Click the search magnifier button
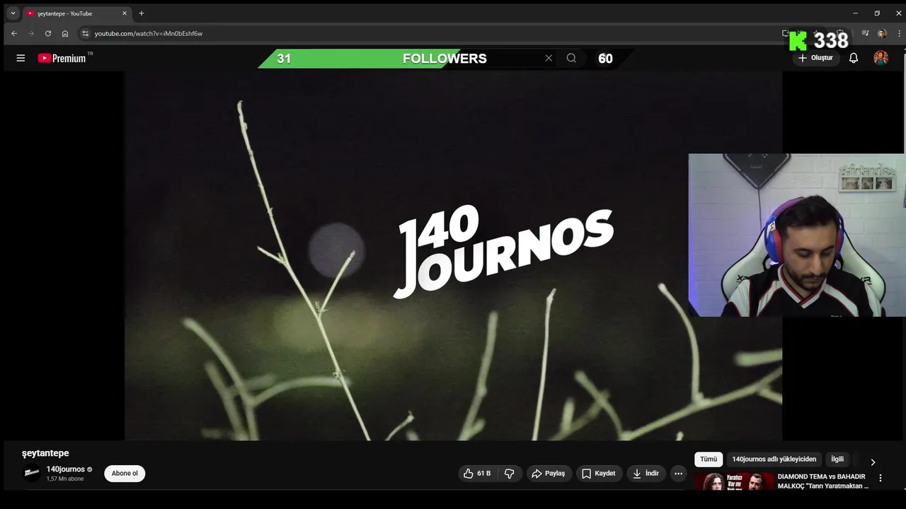Screen dimensions: 906x509 pos(571,58)
